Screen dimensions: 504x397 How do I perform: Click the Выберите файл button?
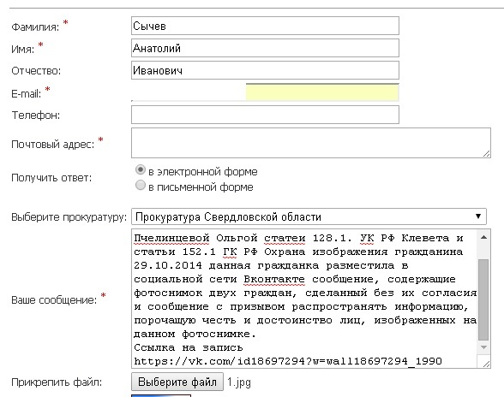[177, 382]
